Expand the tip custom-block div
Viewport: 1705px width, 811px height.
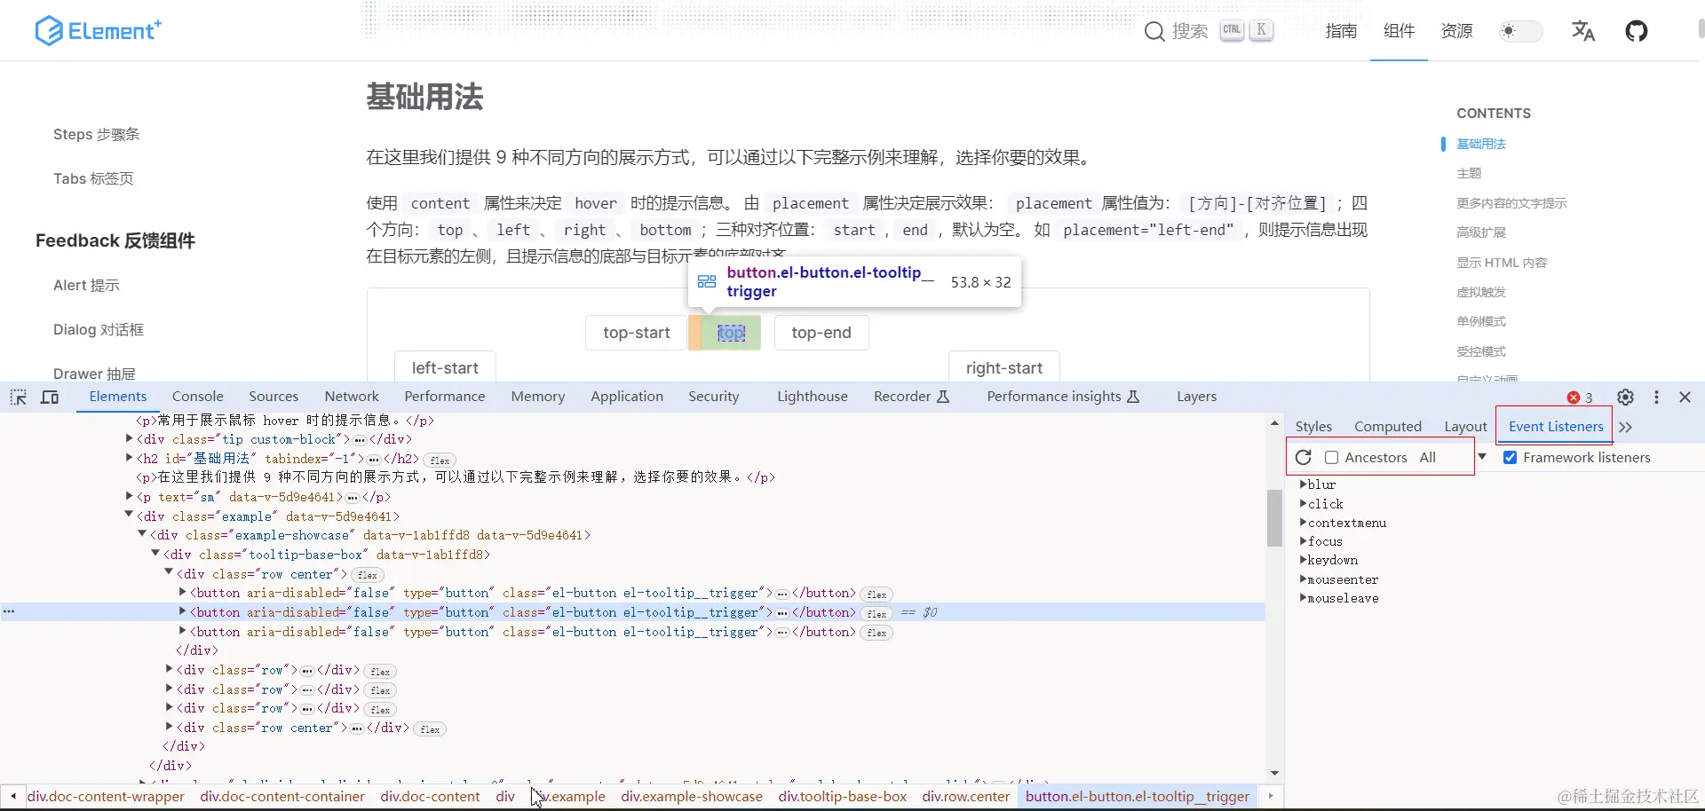[129, 438]
